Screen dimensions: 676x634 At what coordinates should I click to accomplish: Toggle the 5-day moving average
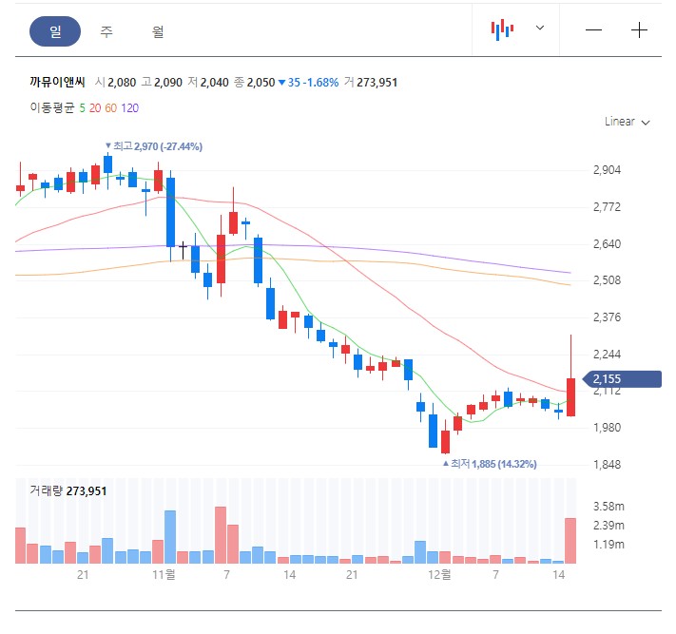tap(82, 107)
